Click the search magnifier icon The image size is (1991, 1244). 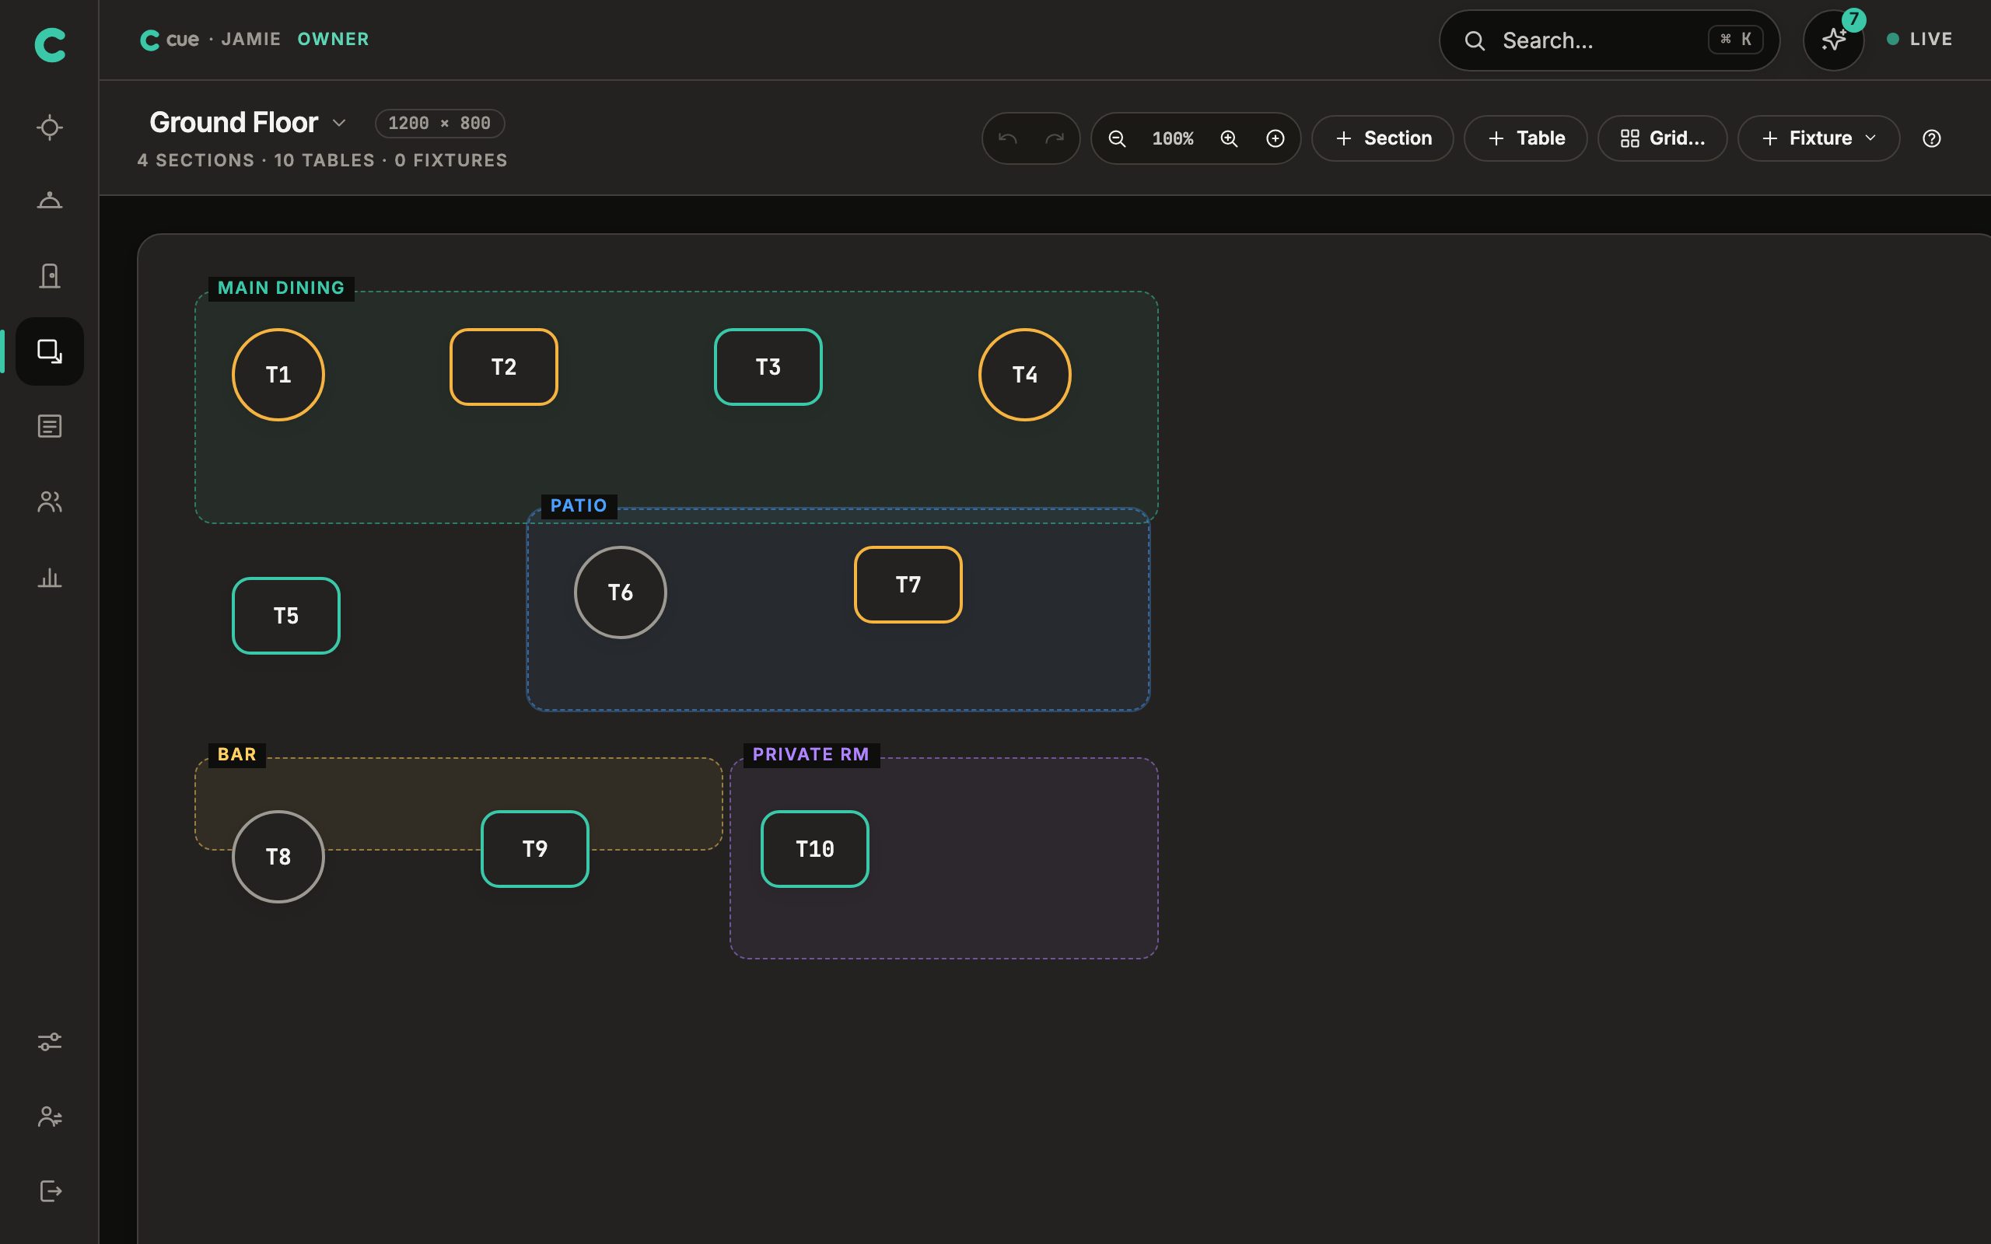[1475, 40]
